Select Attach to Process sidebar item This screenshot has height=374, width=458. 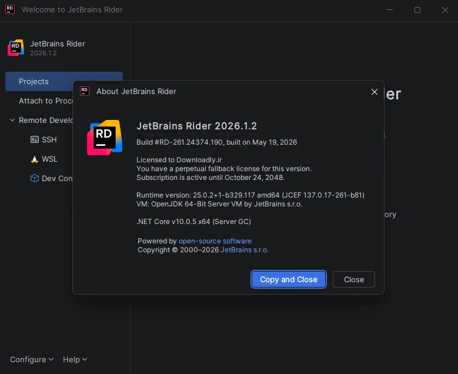(45, 101)
